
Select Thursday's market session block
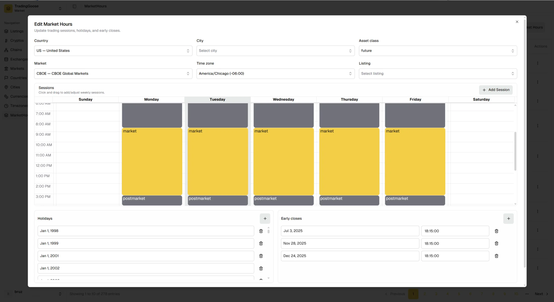[349, 162]
